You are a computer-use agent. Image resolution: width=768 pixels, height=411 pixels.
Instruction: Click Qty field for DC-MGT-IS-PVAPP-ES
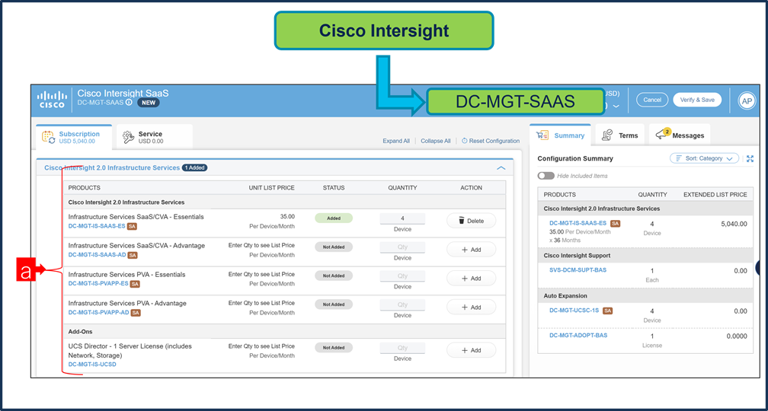[x=402, y=276]
